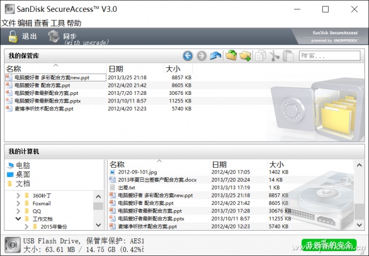Sort vault files by 日期 column
Image resolution: width=369 pixels, height=256 pixels.
click(135, 68)
